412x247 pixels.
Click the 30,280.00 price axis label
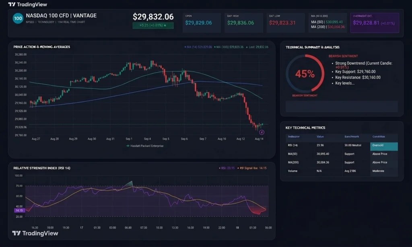[x=21, y=55]
